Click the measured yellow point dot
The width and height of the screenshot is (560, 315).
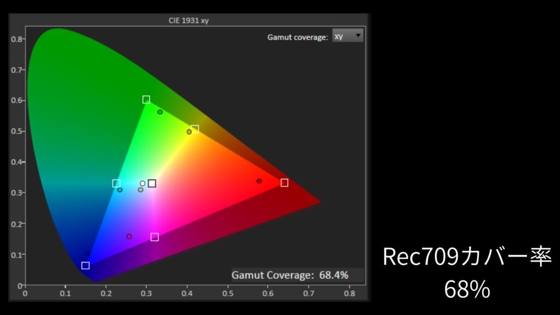[x=189, y=132]
